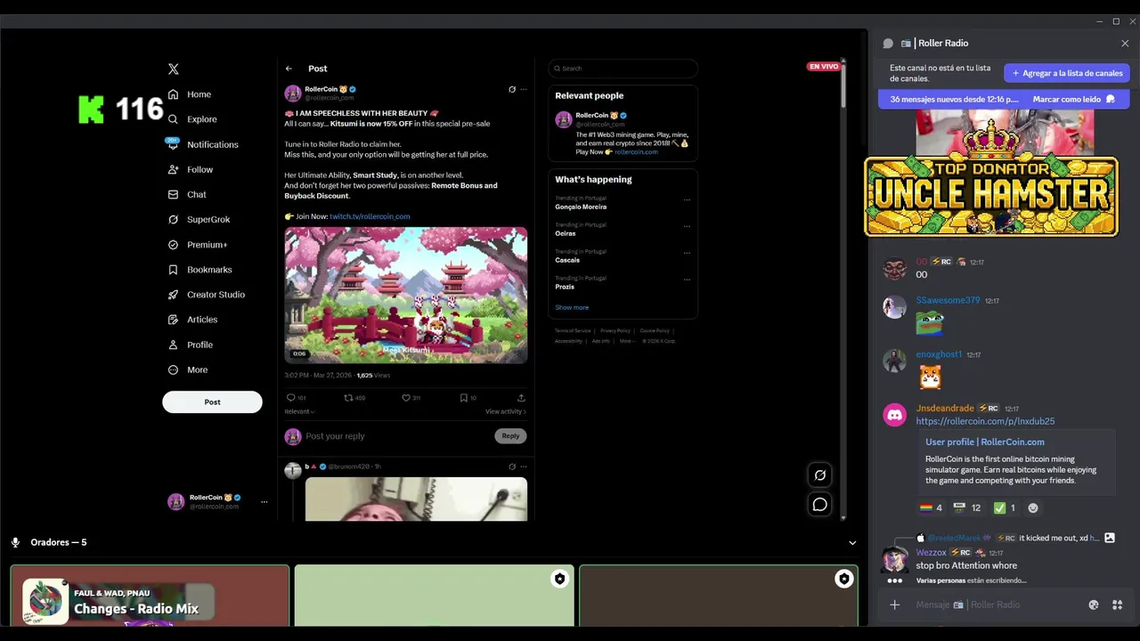Like the RollerCoin post with heart icon
1140x641 pixels.
(406, 398)
